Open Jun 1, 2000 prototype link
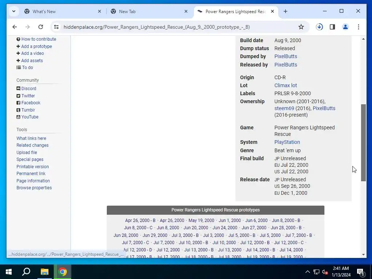The width and height of the screenshot is (372, 279). [x=230, y=221]
